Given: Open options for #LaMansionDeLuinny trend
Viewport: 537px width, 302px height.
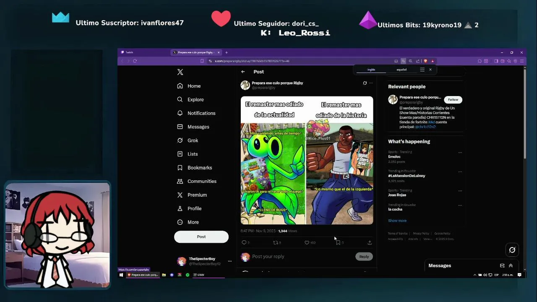Looking at the screenshot, I should coord(460,172).
